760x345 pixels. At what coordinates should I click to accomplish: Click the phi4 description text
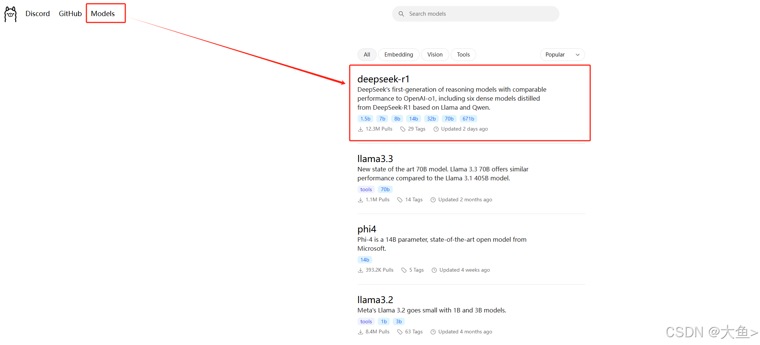pos(442,244)
